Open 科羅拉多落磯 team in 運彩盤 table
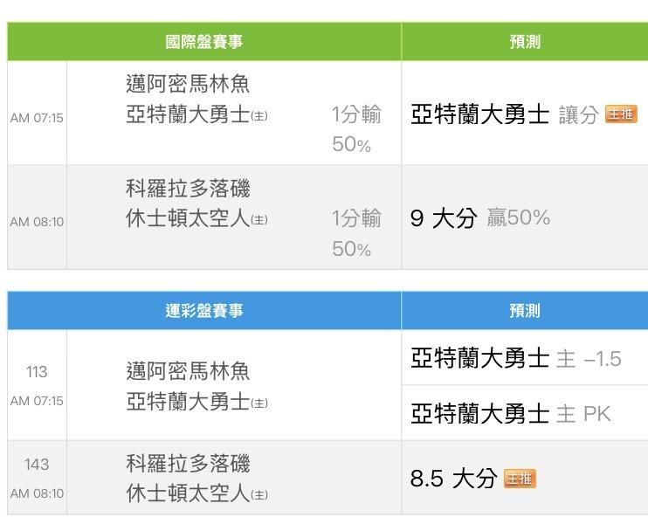The height and width of the screenshot is (524, 648). click(x=188, y=464)
